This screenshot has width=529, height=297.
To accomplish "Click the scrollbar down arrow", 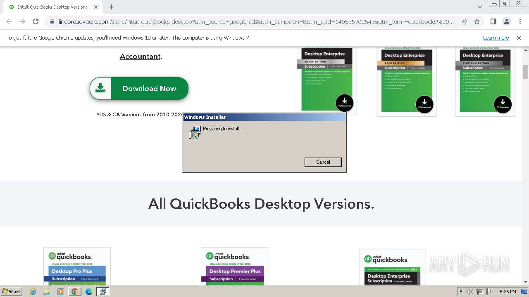I will point(526,282).
